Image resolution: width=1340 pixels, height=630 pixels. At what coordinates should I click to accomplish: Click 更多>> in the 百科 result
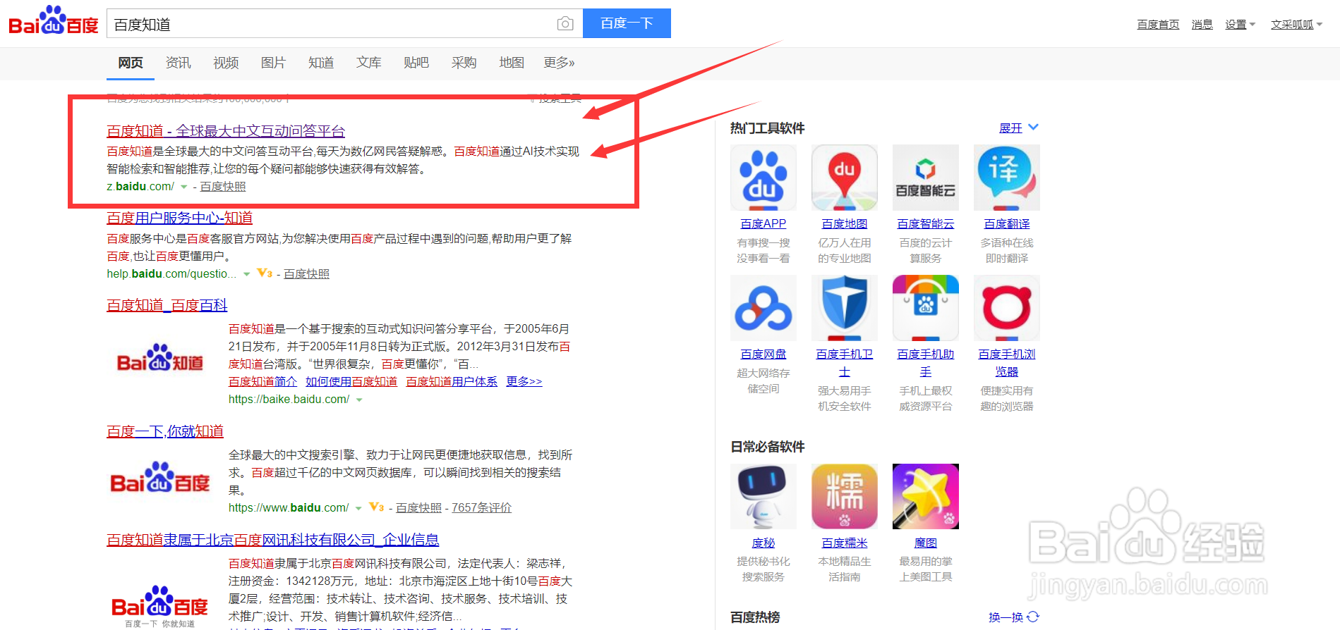pyautogui.click(x=524, y=381)
